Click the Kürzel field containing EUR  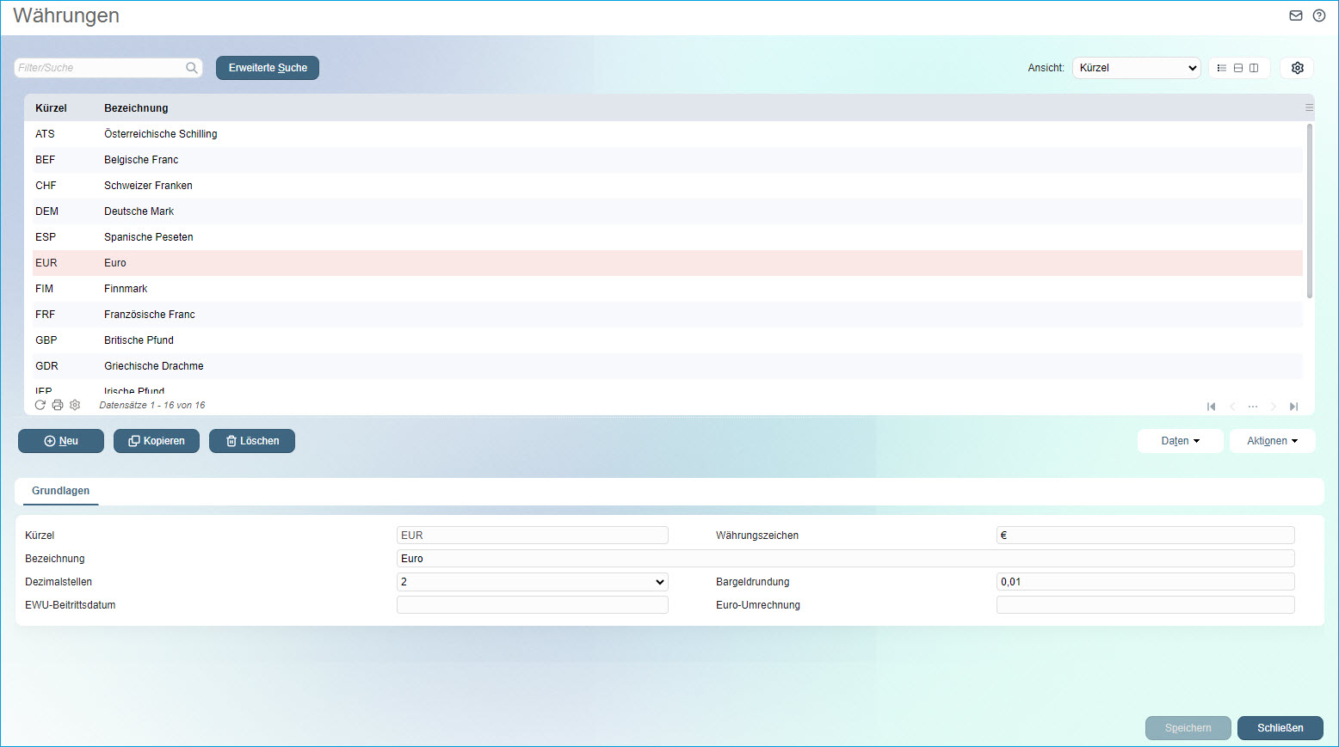point(533,536)
